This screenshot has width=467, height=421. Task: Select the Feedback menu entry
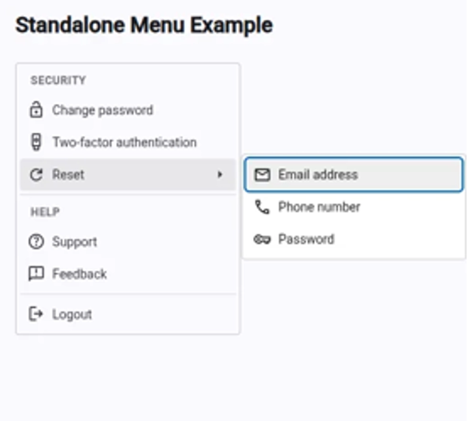coord(79,274)
